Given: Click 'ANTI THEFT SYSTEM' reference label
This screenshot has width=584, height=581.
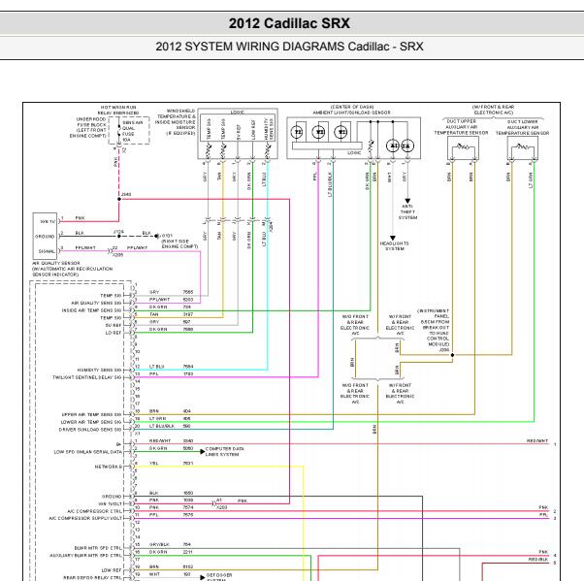Looking at the screenshot, I should 407,211.
